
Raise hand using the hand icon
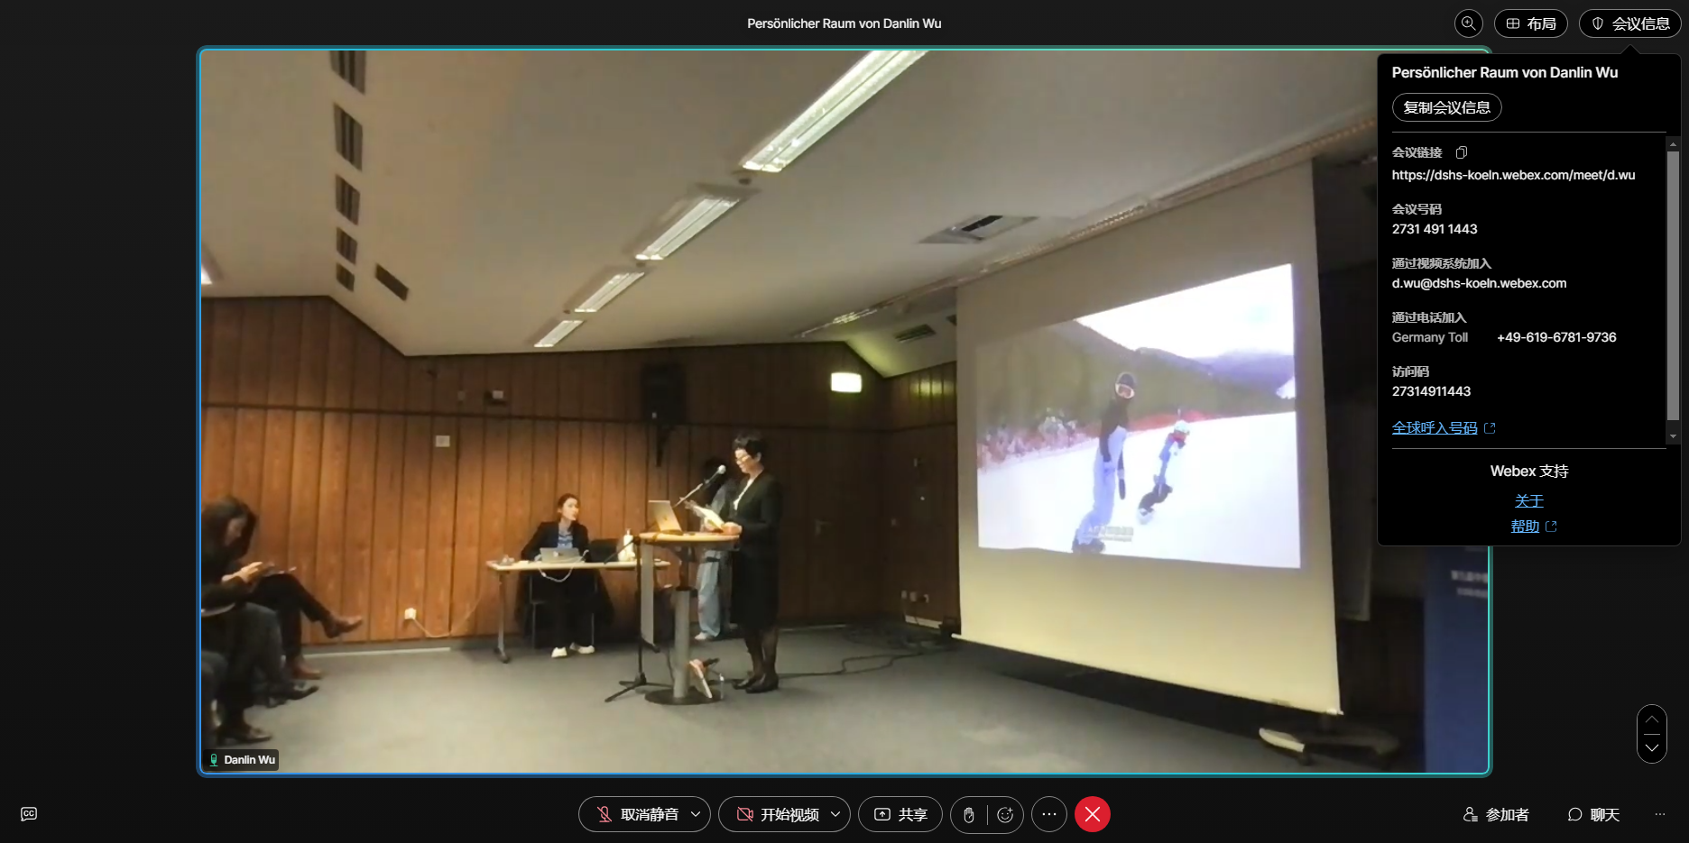click(969, 815)
